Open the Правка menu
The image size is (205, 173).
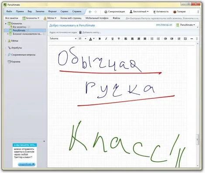click(x=20, y=11)
